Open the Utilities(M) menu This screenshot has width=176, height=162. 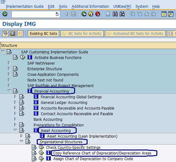122,7
